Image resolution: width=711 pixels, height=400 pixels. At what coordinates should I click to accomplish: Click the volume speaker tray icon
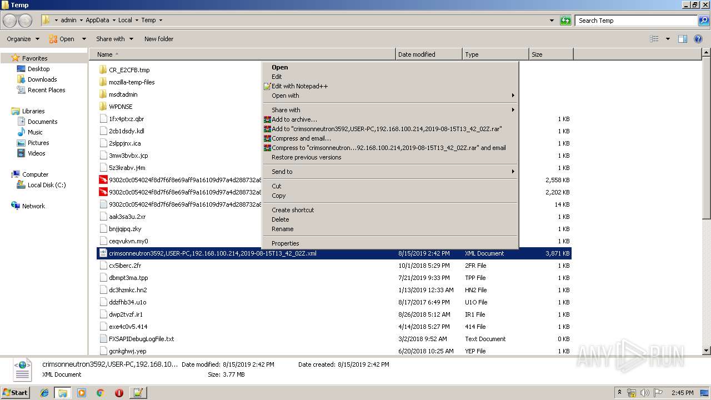[645, 393]
